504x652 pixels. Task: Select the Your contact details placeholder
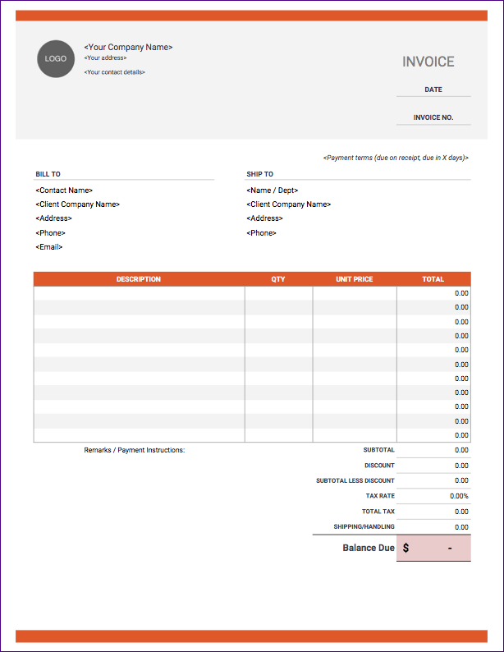(x=114, y=72)
